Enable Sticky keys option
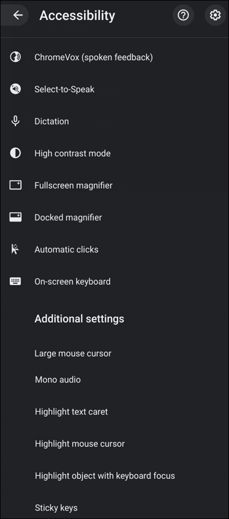Image resolution: width=229 pixels, height=519 pixels. 114,508
